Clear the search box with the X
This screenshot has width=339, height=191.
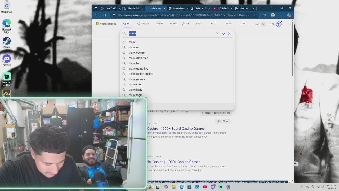(x=217, y=33)
